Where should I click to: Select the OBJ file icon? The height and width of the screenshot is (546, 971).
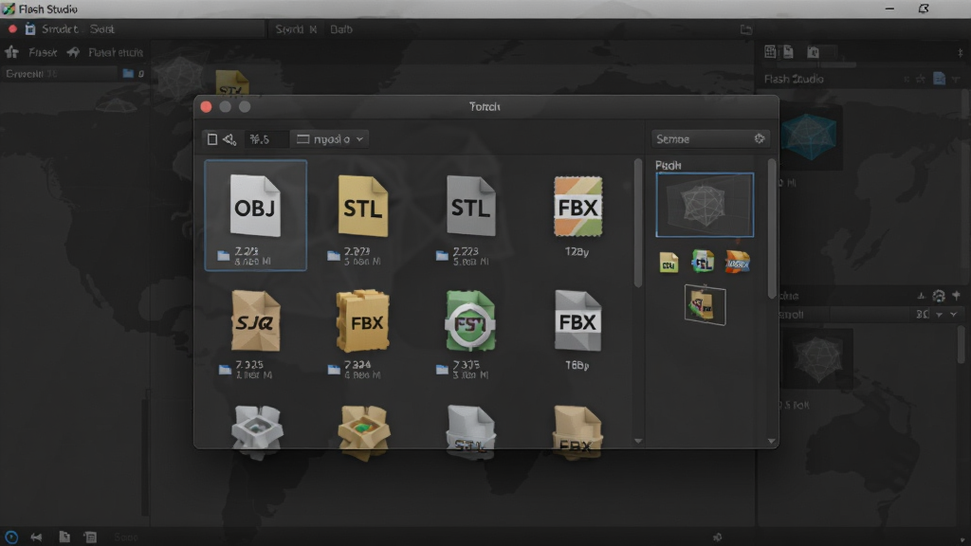tap(255, 206)
